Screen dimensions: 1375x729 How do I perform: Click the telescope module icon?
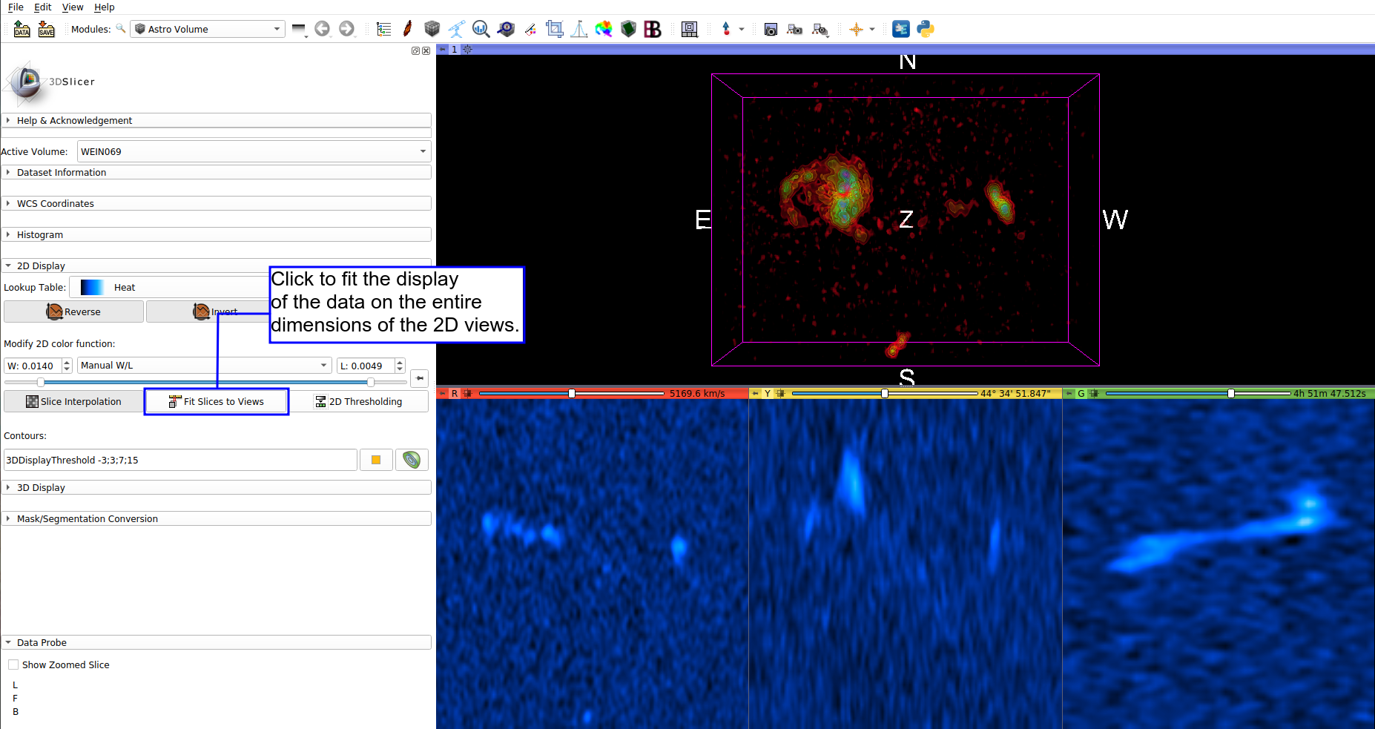click(x=456, y=29)
